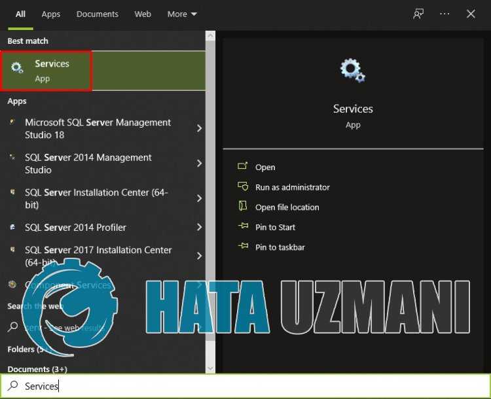Switch to the Apps tab
Viewport: 491px width, 399px height.
tap(50, 14)
